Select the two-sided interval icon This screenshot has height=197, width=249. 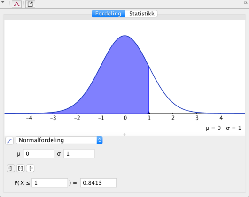[21, 168]
